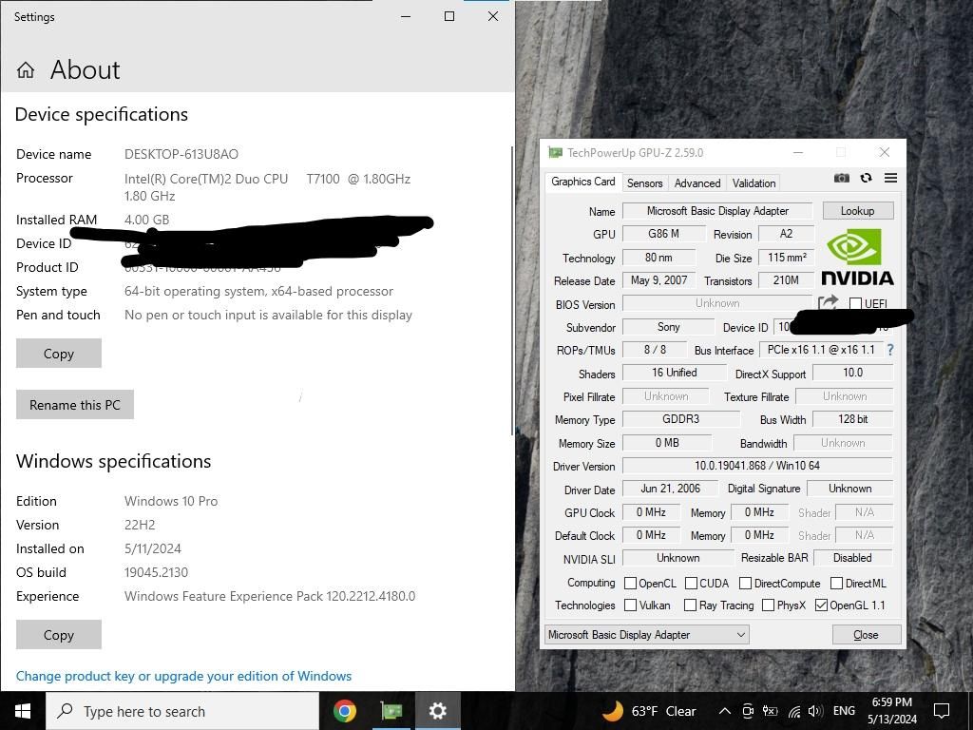
Task: Click the OS build 19045.2130 value
Action: (156, 572)
